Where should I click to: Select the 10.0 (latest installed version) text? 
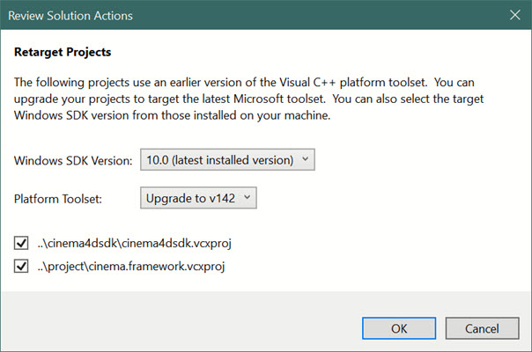pos(218,159)
